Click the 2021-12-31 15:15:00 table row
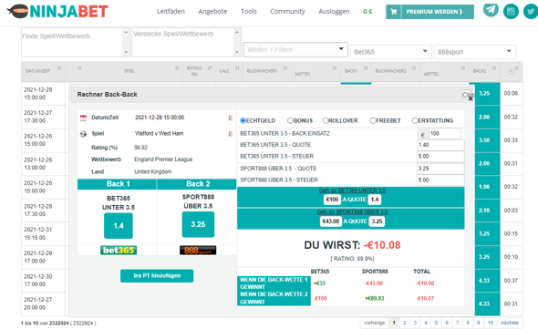Screen dimensions: 538x329 [x=272, y=233]
